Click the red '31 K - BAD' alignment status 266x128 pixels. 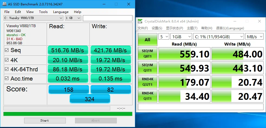pyautogui.click(x=14, y=39)
